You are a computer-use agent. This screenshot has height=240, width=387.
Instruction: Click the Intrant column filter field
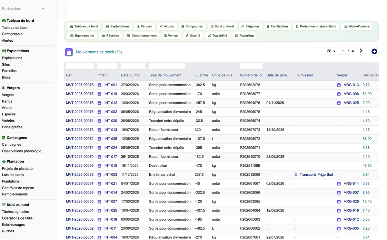[107, 66]
